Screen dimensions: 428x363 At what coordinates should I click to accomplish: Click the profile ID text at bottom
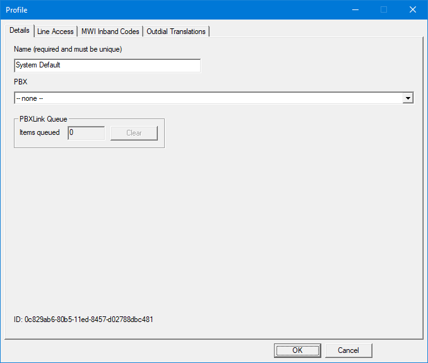pyautogui.click(x=83, y=320)
